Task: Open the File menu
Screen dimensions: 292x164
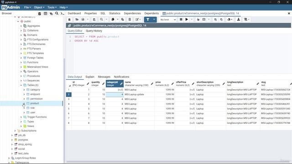Action: (x=27, y=7)
